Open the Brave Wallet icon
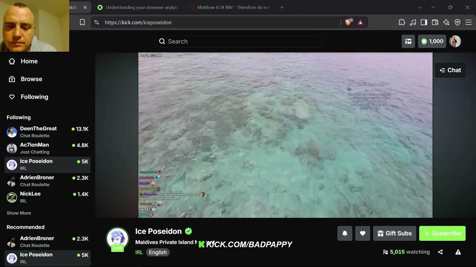Screen dimensions: 476x267 tap(435, 22)
